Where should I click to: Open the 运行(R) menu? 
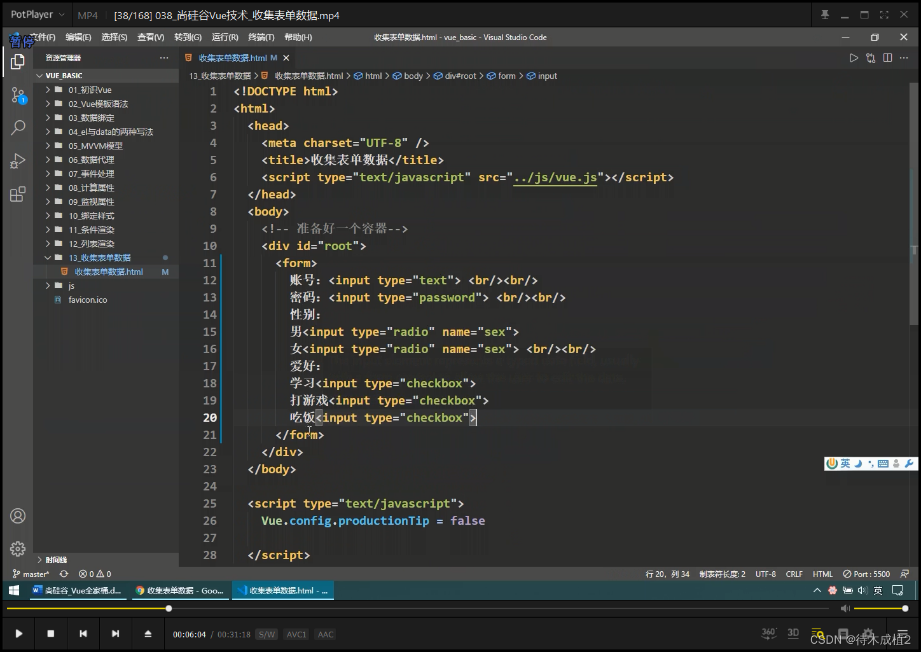pos(225,38)
